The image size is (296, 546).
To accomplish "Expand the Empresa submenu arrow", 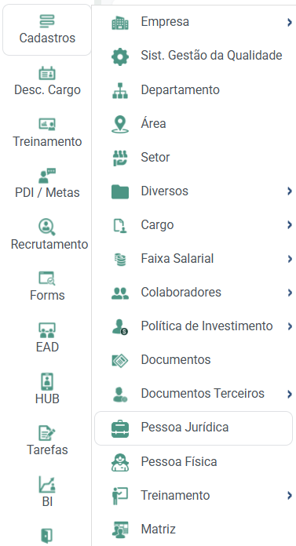I will click(290, 22).
